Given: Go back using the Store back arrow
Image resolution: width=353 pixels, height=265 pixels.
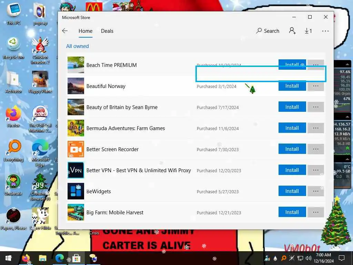Looking at the screenshot, I should click(x=65, y=31).
